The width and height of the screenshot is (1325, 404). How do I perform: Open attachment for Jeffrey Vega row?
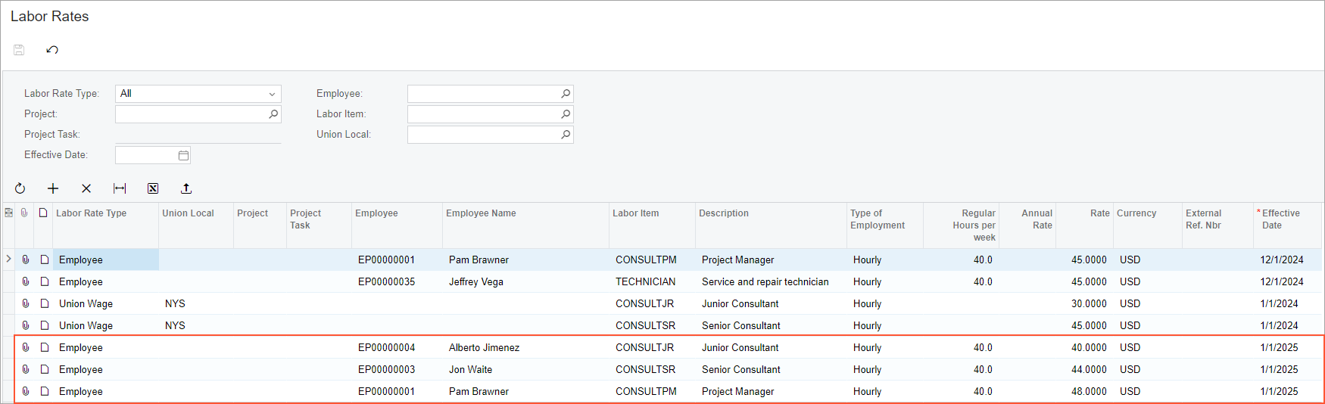(x=25, y=281)
